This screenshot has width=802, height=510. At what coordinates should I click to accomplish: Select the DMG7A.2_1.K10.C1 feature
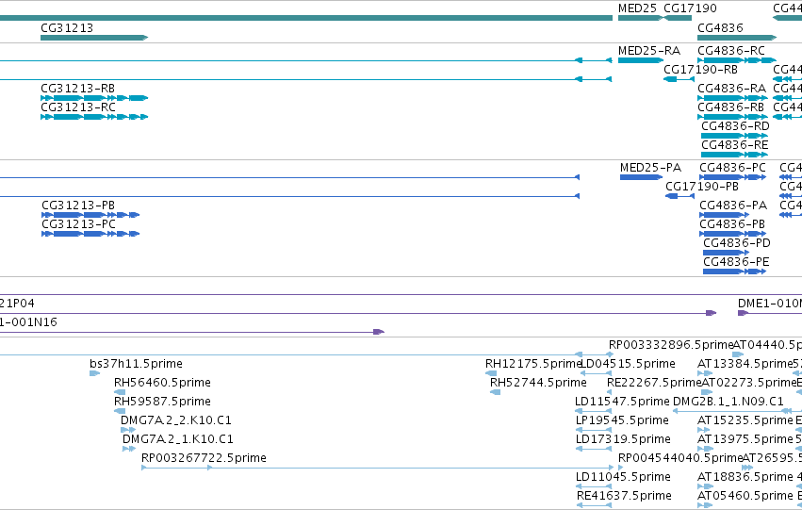click(129, 449)
